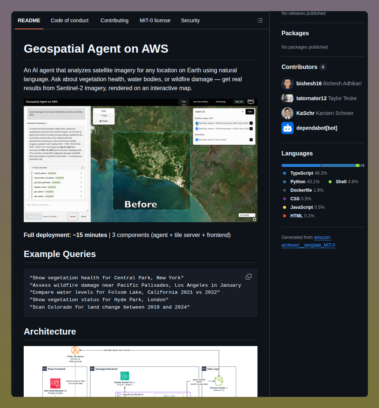
Task: Copy the example queries code block
Action: [x=249, y=277]
